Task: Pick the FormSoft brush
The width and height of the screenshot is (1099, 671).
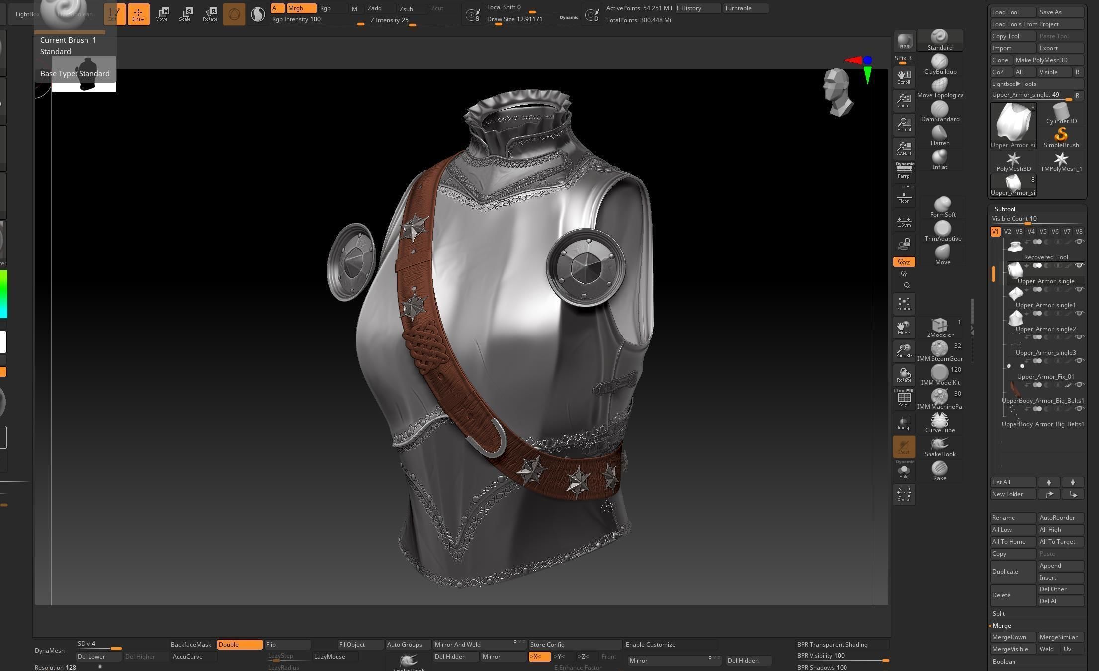Action: pos(942,208)
